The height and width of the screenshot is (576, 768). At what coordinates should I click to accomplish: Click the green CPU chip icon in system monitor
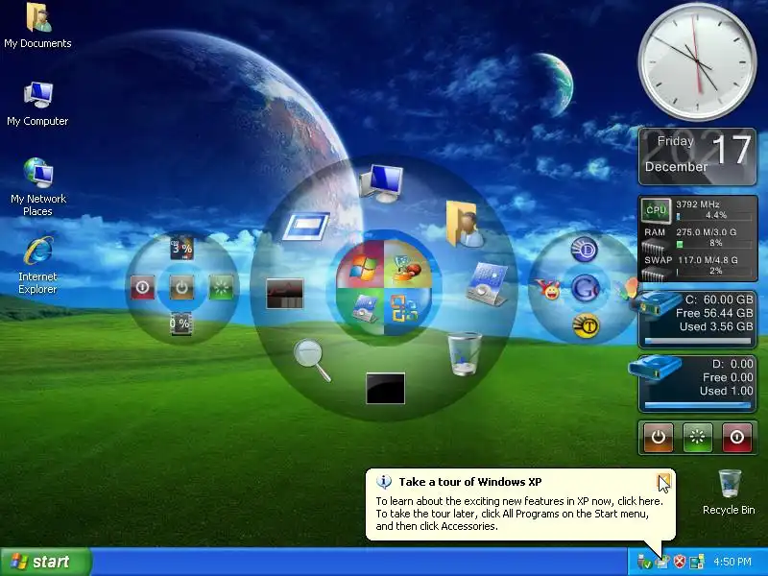pos(656,210)
